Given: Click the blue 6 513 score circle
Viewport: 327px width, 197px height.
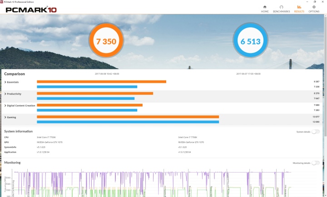Looking at the screenshot, I should (x=250, y=42).
